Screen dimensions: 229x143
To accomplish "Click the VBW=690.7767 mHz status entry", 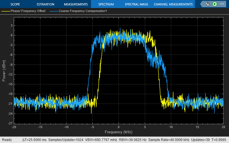I will pos(101,140).
